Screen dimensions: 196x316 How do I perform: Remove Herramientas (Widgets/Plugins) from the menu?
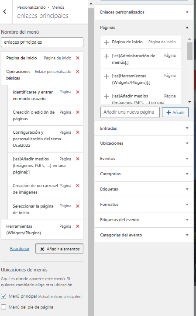pos(78,226)
